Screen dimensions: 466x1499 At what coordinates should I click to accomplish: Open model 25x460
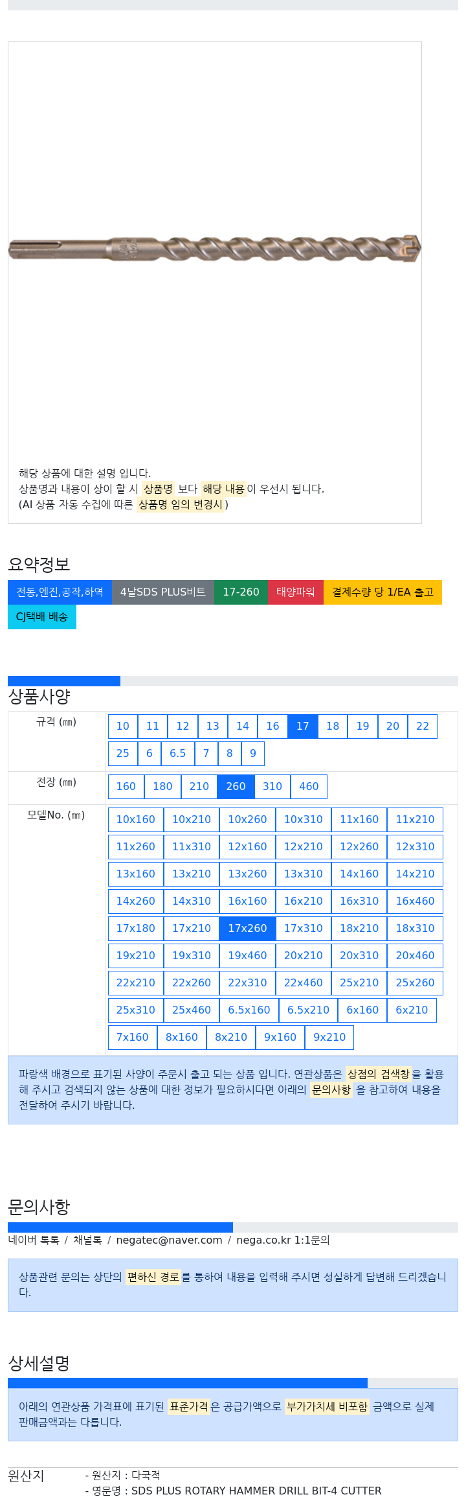click(192, 1010)
